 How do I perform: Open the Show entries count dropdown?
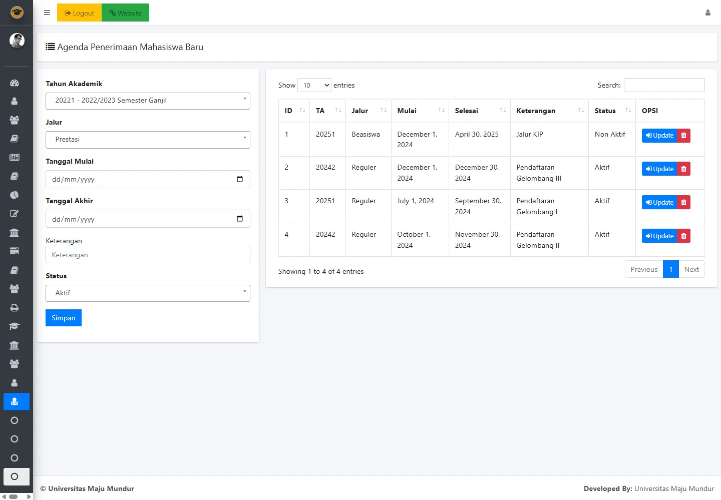click(x=314, y=86)
